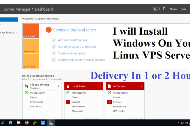Launch Internet Explorer from taskbar

tap(11, 123)
